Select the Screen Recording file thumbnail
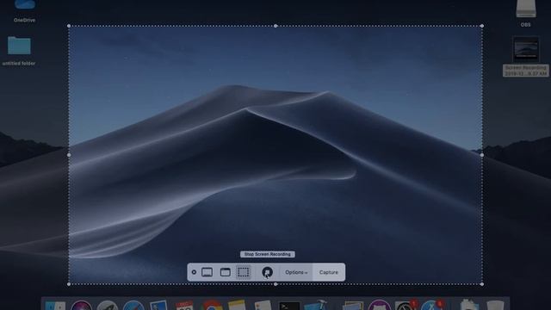 (x=526, y=50)
